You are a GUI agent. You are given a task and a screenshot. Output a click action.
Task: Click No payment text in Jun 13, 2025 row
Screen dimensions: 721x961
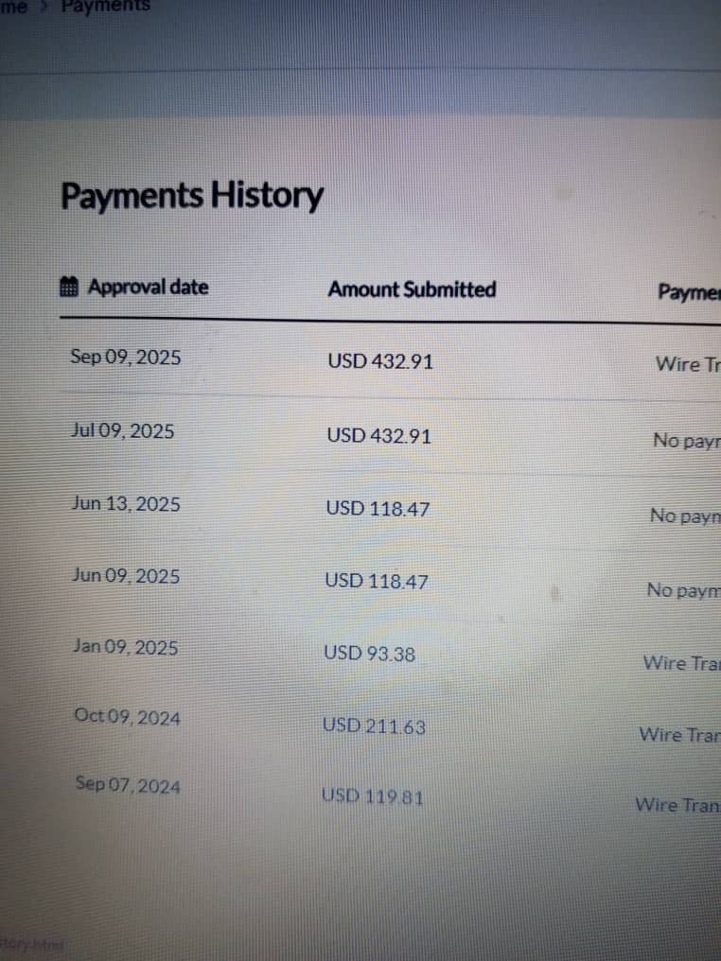point(684,516)
